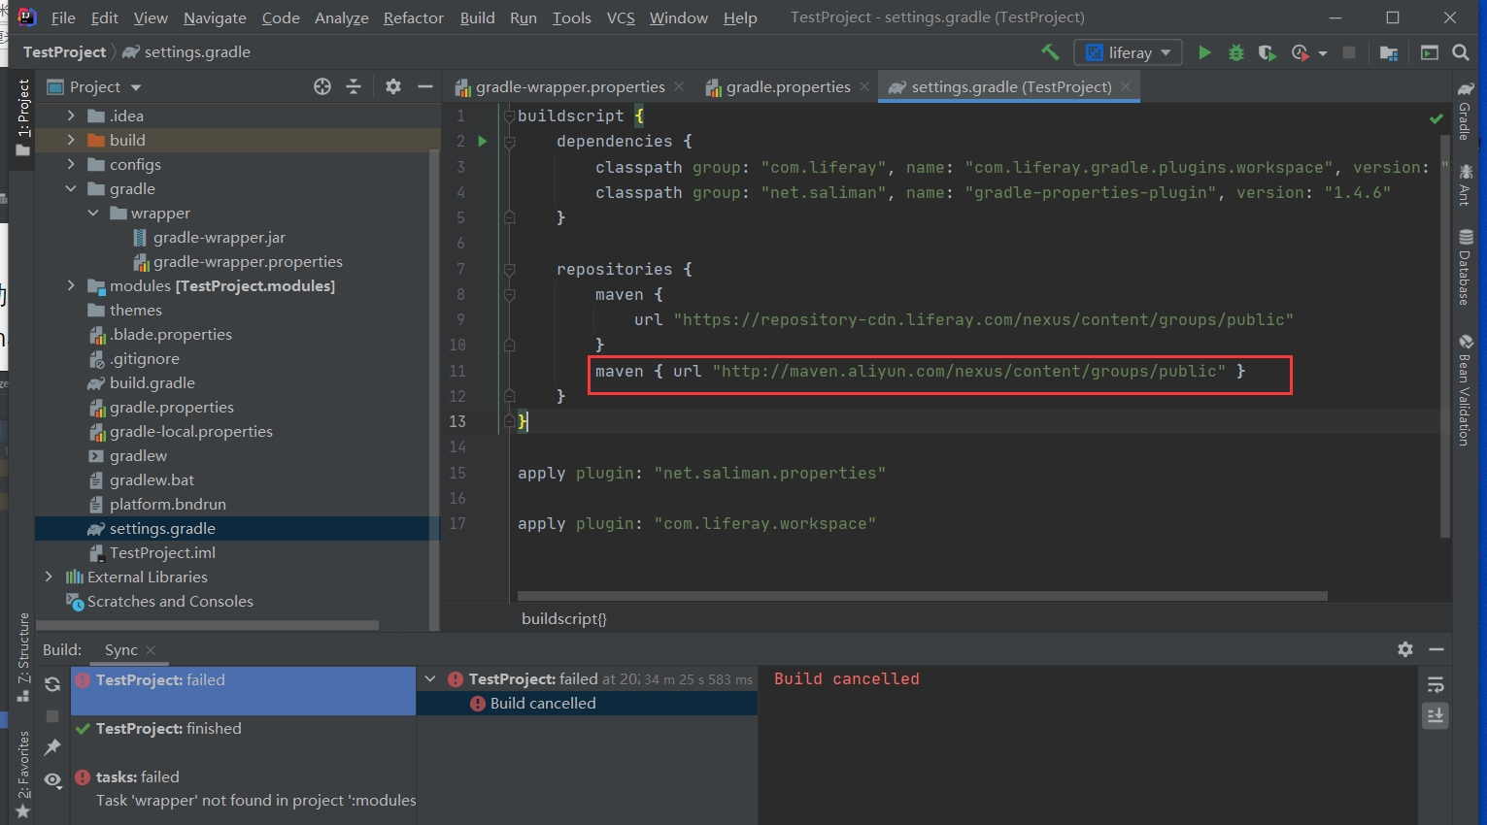This screenshot has height=825, width=1487.
Task: Click the Reload Gradle sync icon
Action: [x=52, y=684]
